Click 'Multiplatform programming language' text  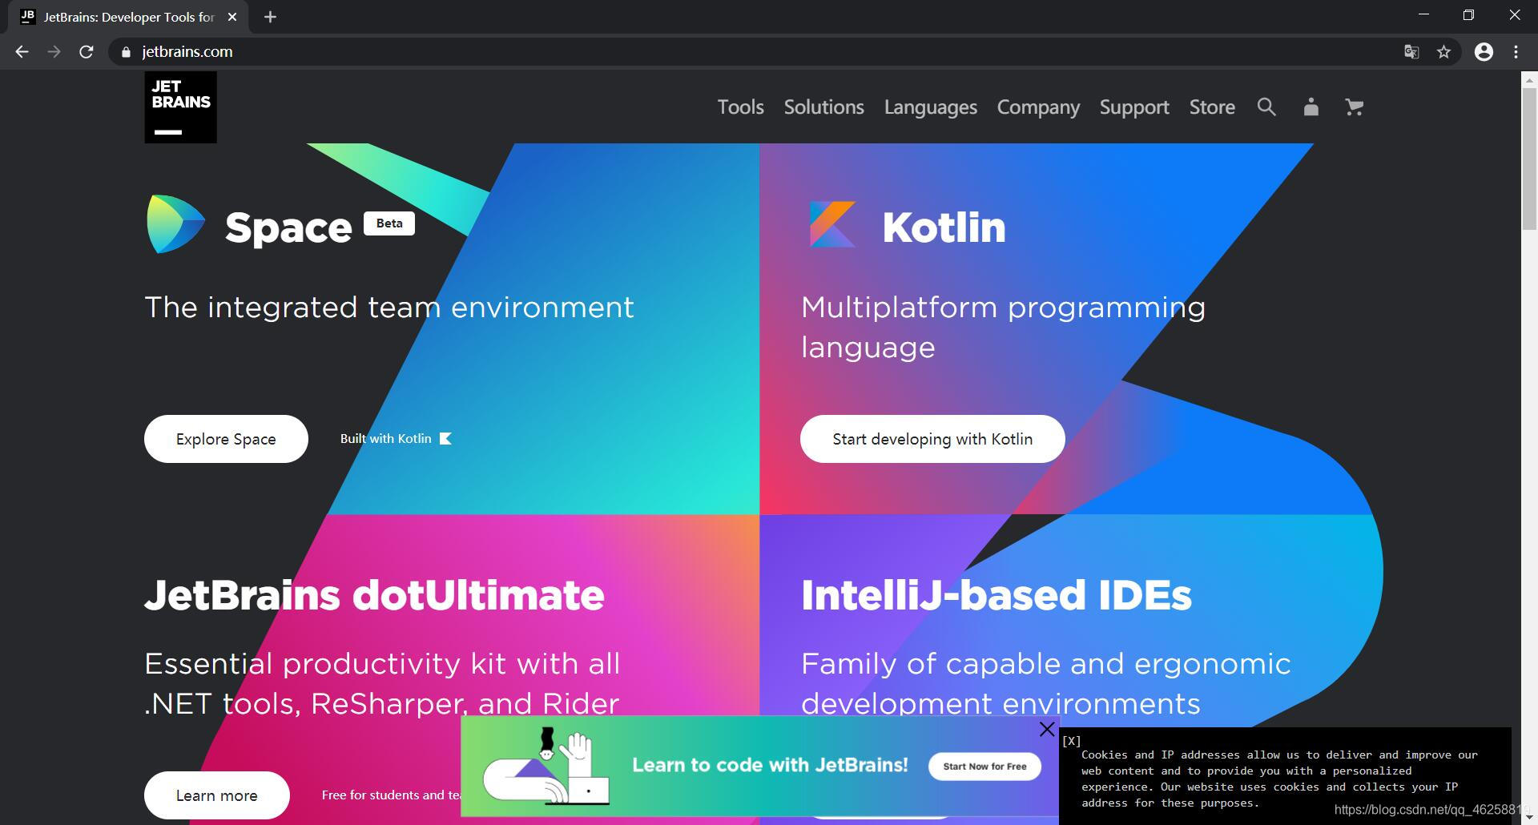(1003, 327)
